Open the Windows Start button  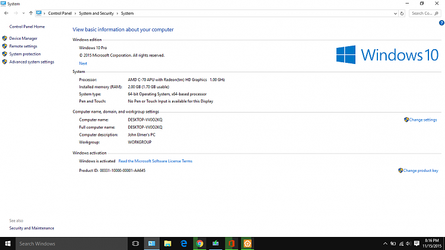click(x=8, y=243)
